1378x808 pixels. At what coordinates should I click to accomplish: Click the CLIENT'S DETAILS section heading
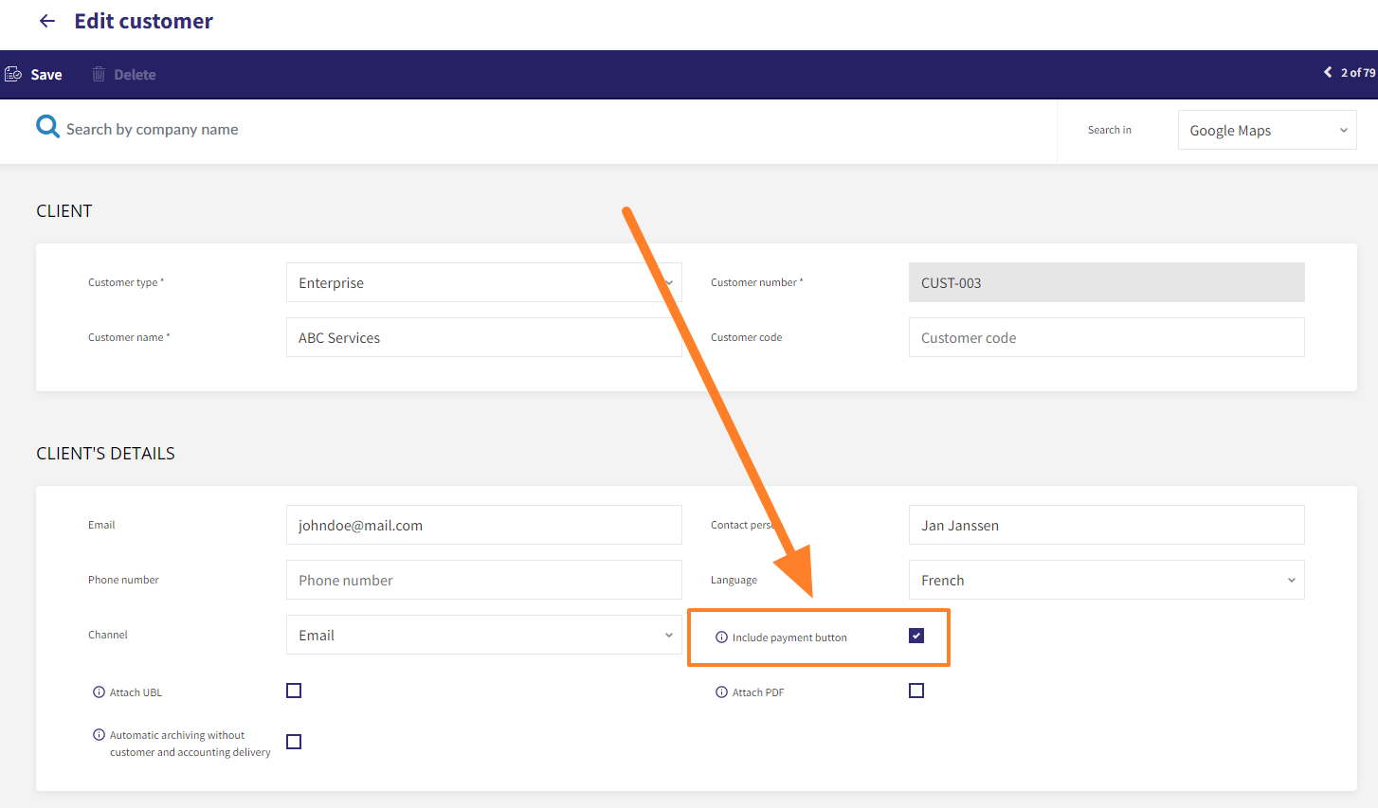click(105, 453)
